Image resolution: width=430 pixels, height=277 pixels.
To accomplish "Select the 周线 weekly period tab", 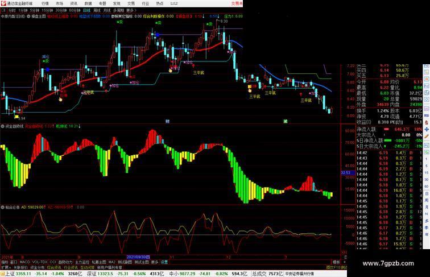I will 97,10.
